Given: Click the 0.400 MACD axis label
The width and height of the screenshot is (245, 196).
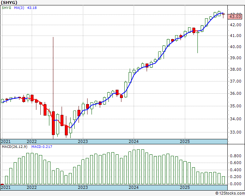Looking at the screenshot, I should [236, 170].
